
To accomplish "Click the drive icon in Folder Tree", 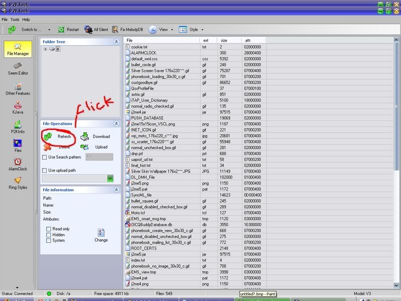I will tap(52, 49).
